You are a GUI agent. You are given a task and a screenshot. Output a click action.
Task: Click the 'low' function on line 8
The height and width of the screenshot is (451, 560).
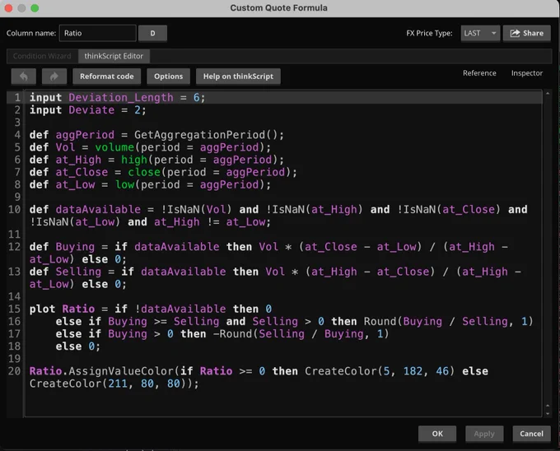coord(124,185)
